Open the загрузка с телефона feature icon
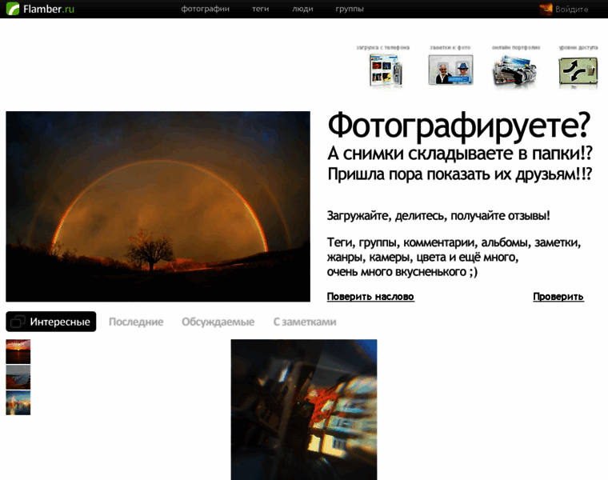The image size is (608, 480). [386, 70]
